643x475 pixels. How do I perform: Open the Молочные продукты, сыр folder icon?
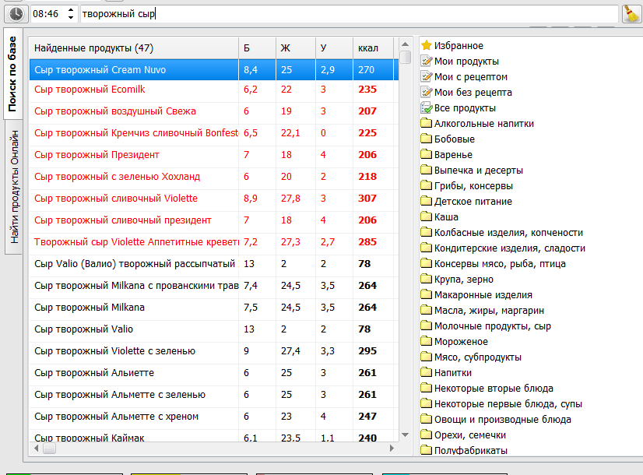[x=427, y=325]
